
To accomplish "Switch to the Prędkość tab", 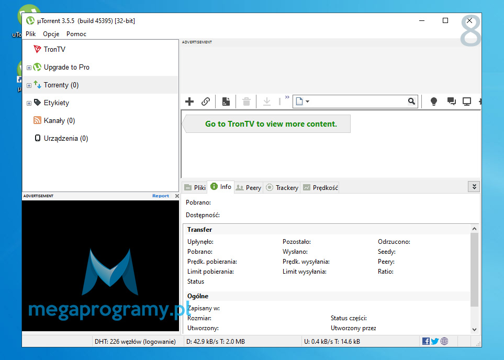I will (320, 188).
